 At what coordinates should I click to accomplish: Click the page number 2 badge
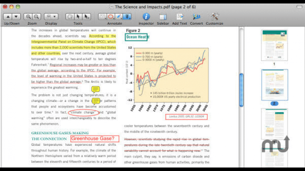(x=274, y=103)
